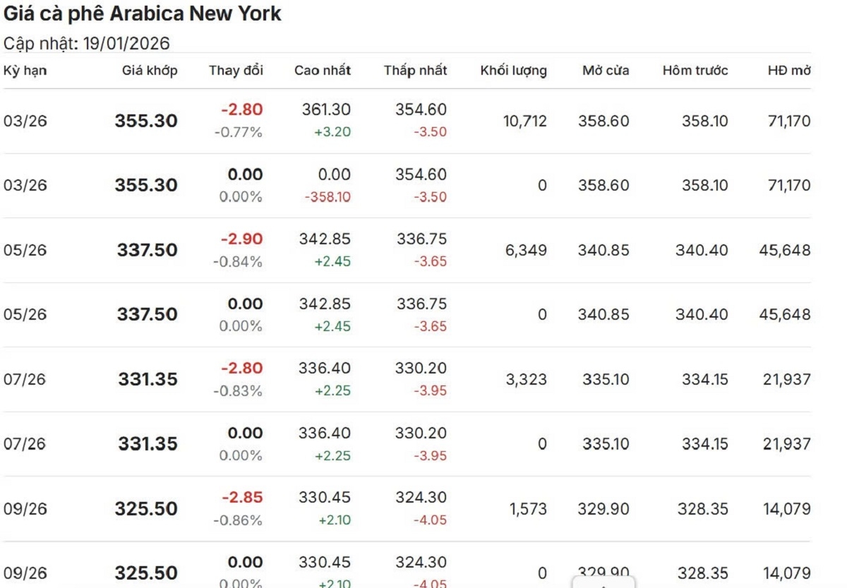The image size is (847, 588).
Task: Click the Kỳ hạn column header
Action: pyautogui.click(x=25, y=71)
